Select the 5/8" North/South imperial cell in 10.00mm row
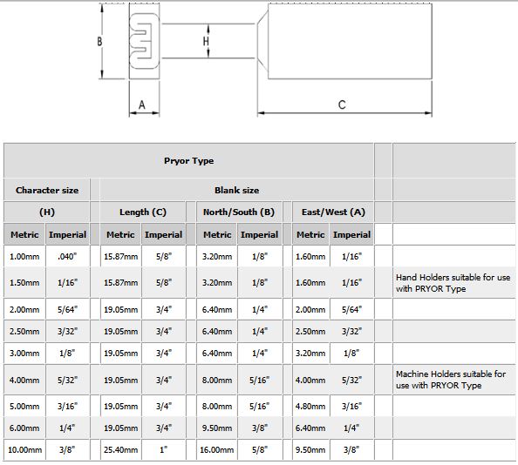Screen dimensions: 518x465 (x=260, y=449)
